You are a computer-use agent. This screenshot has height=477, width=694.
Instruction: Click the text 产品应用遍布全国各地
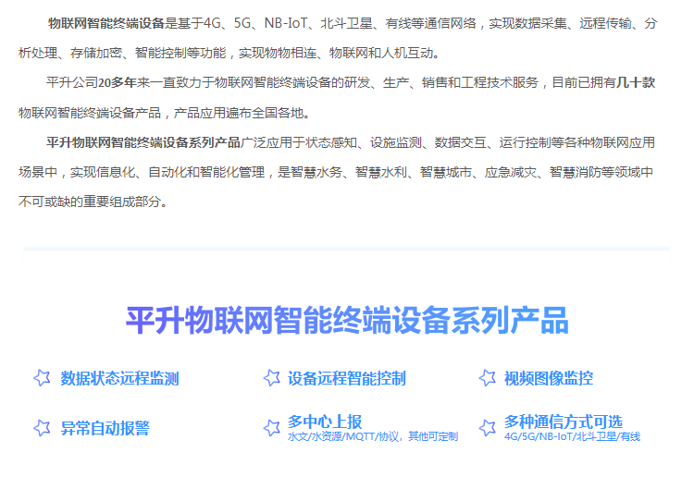(242, 113)
